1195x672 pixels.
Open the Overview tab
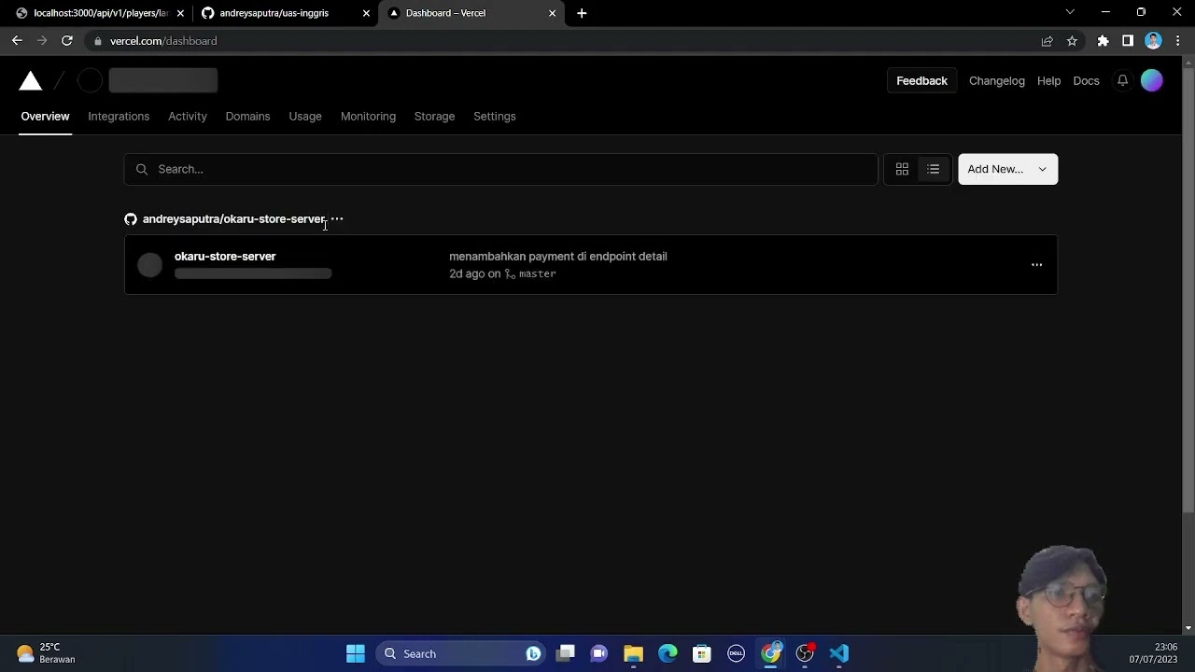coord(45,117)
